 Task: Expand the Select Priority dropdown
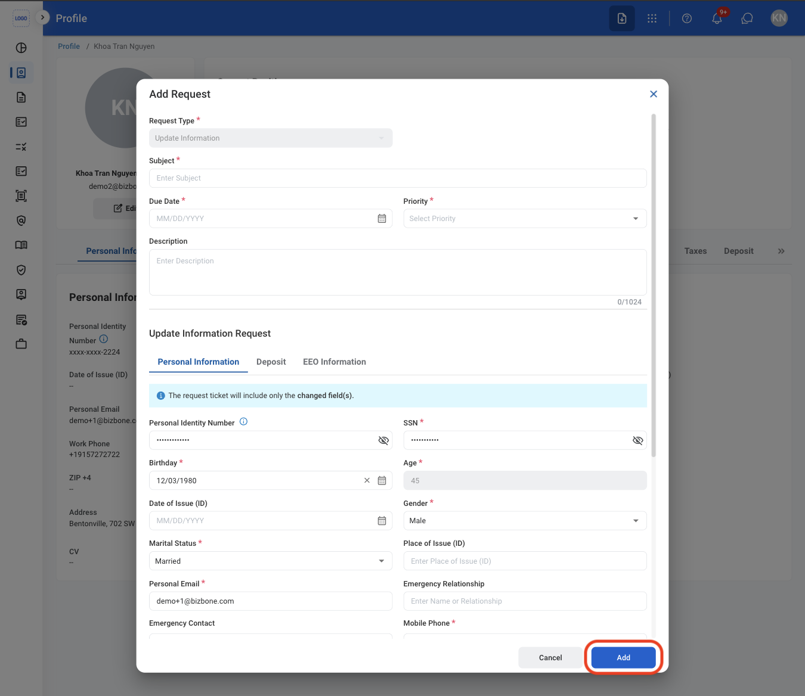[525, 219]
